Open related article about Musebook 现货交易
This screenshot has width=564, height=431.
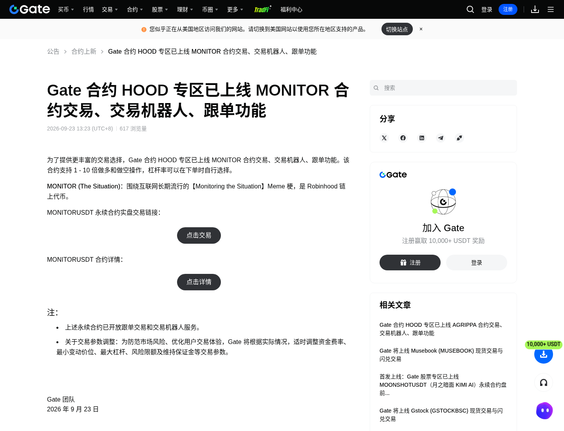[x=443, y=355]
